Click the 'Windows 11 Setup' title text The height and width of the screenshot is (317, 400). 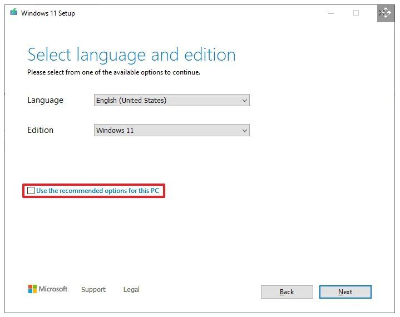click(48, 13)
